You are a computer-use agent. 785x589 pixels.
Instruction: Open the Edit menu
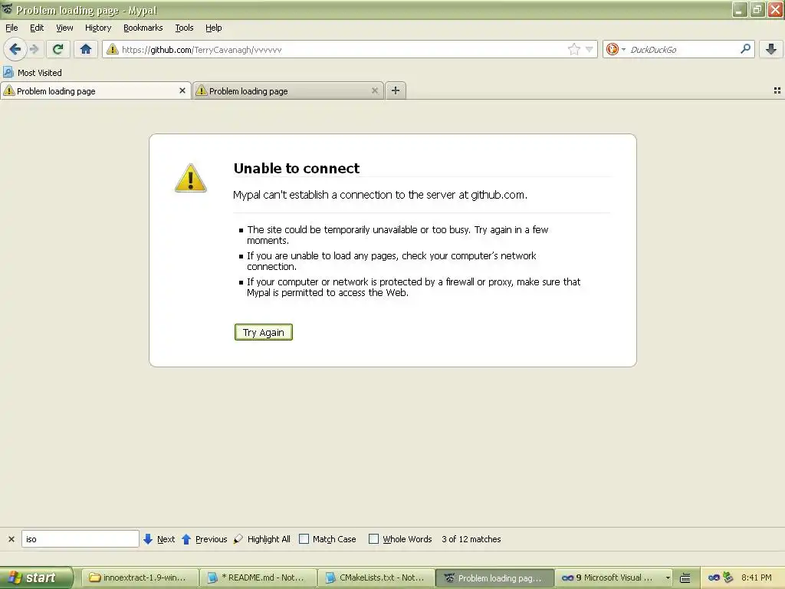[37, 28]
